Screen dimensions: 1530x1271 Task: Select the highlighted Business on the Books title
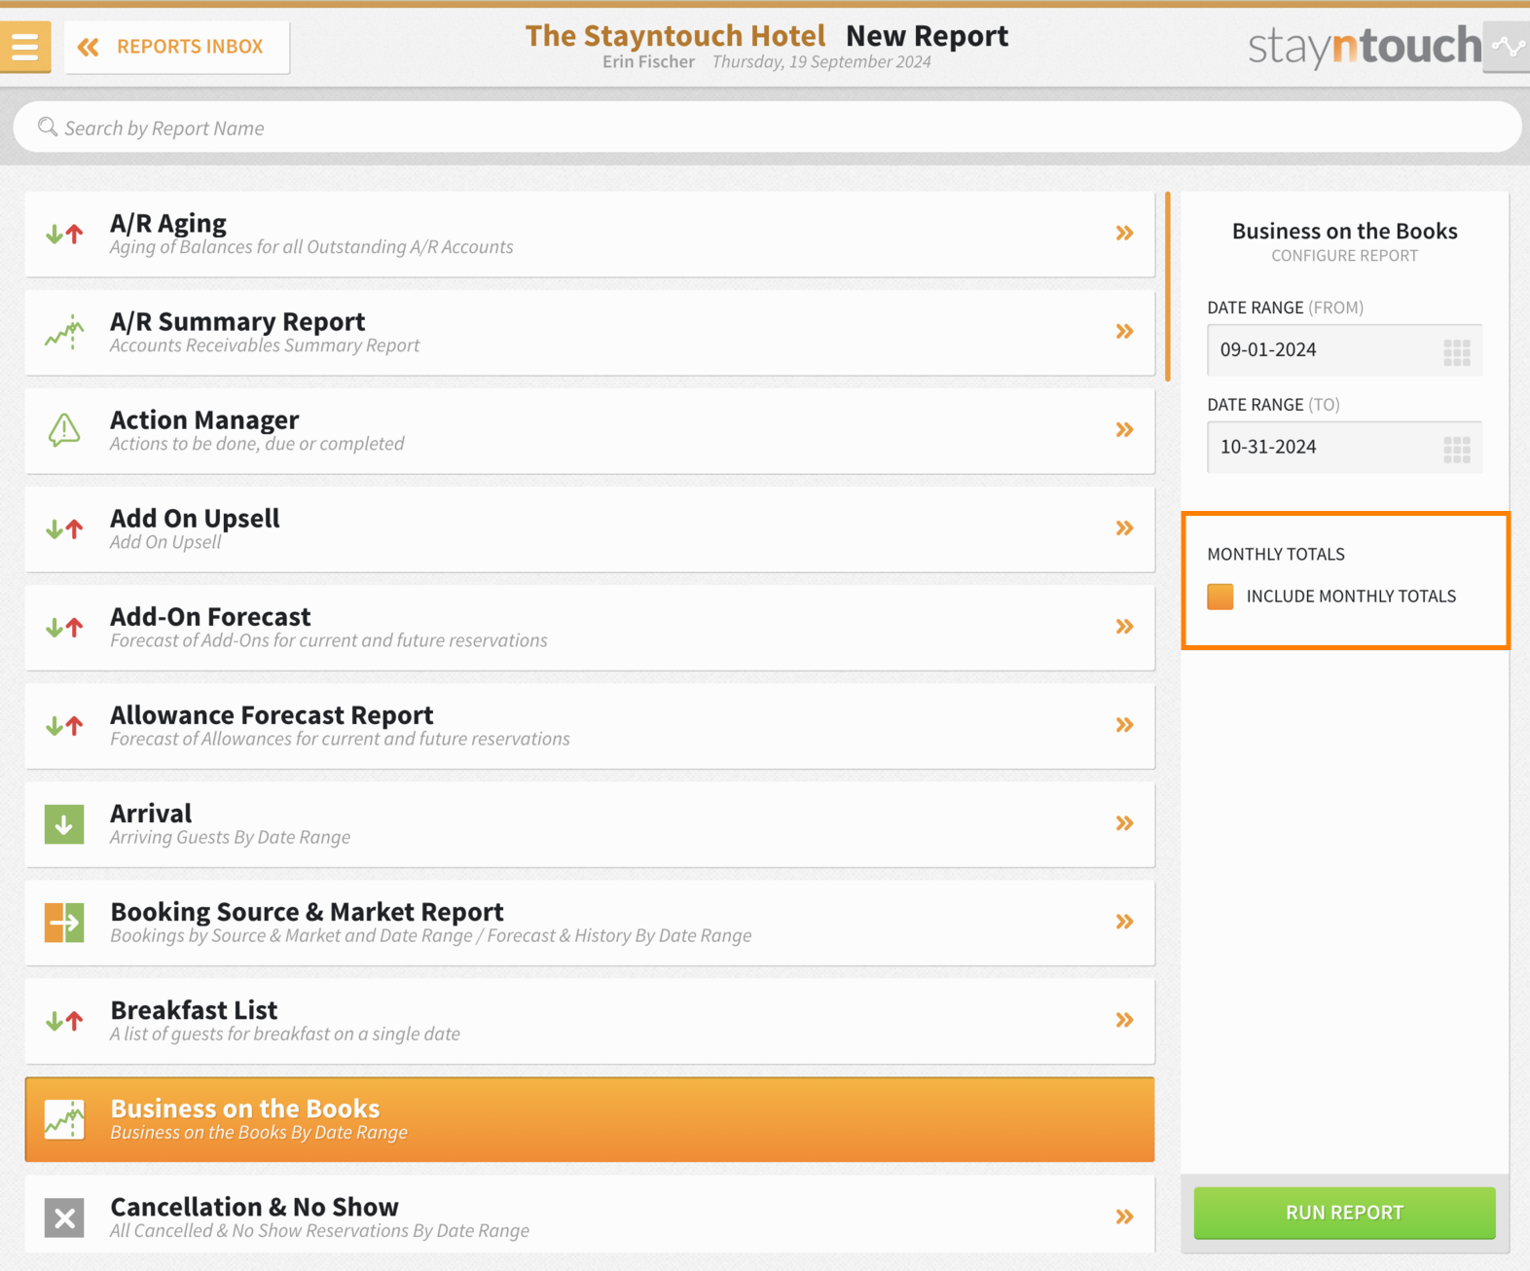click(245, 1108)
